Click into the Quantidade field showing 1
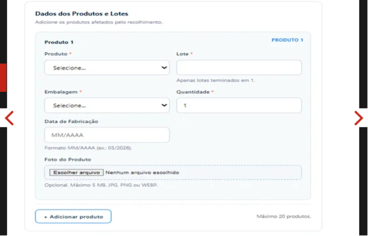The height and width of the screenshot is (236, 368). [x=239, y=105]
